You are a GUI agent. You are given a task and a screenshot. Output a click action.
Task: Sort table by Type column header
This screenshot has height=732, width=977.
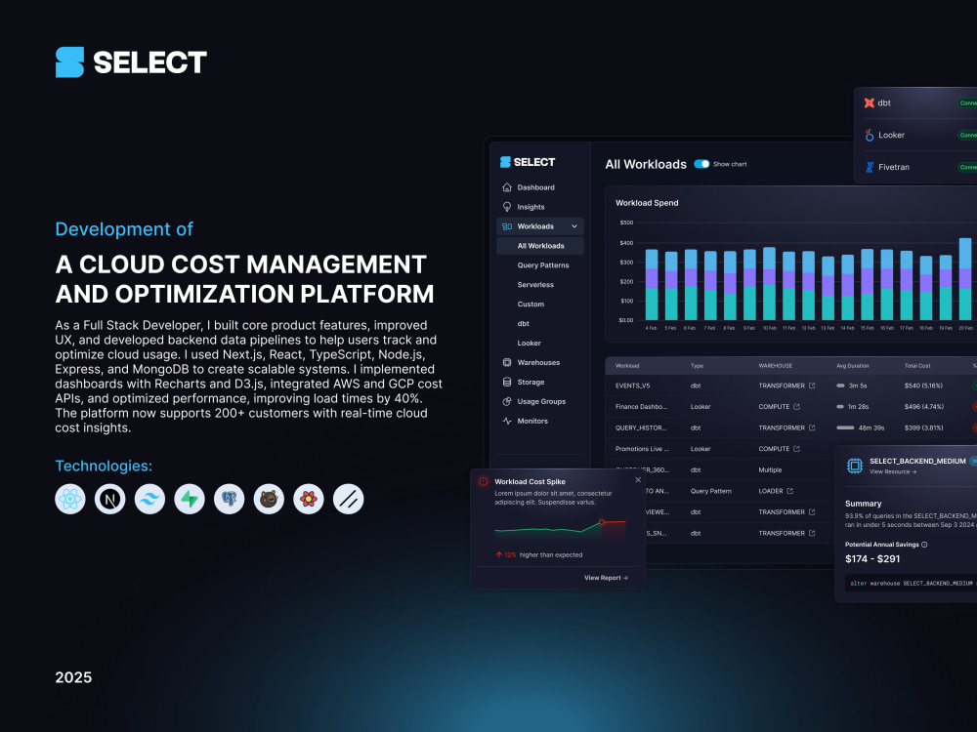(x=697, y=366)
